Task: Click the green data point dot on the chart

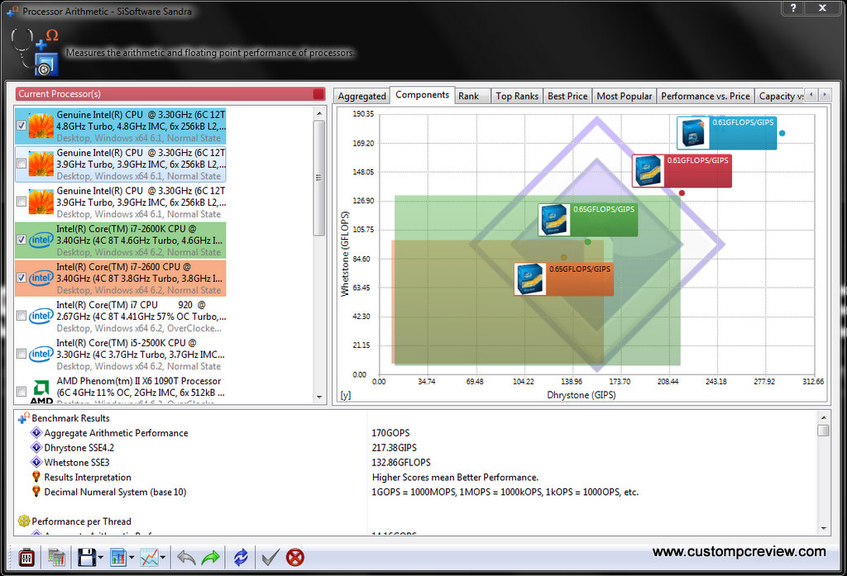Action: click(588, 242)
